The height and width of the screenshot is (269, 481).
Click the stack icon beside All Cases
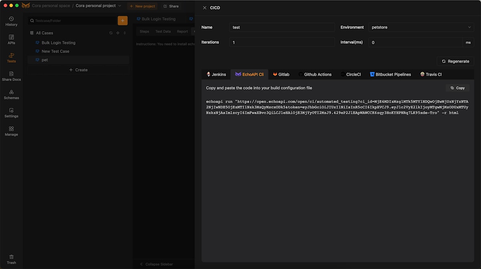coord(32,33)
